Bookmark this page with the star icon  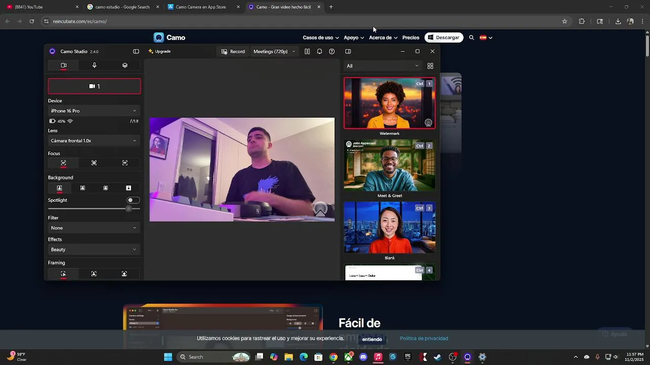pyautogui.click(x=564, y=21)
